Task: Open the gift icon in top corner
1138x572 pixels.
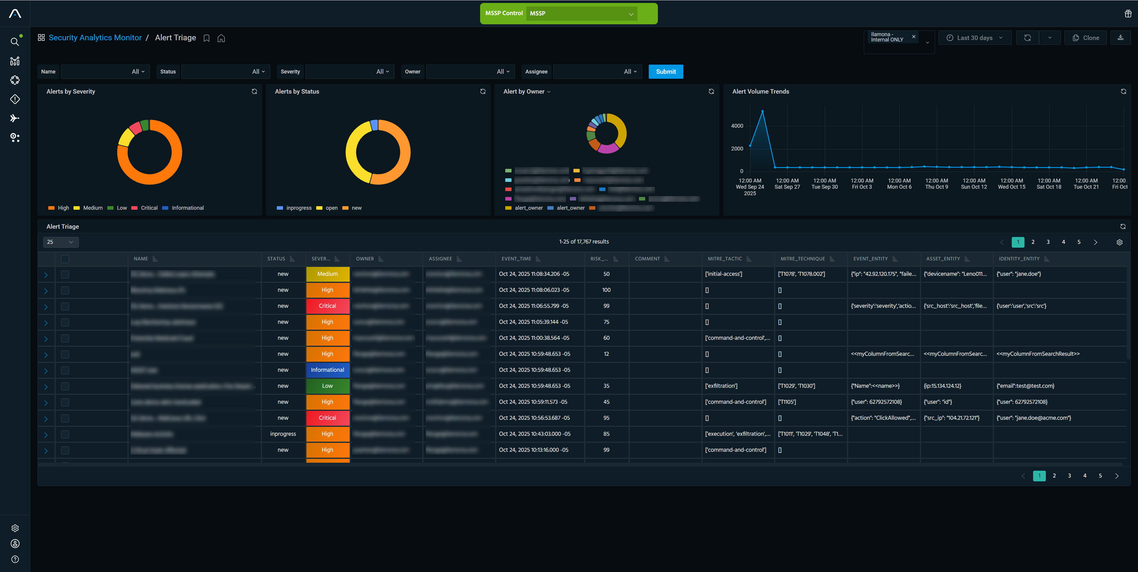Action: (1128, 13)
